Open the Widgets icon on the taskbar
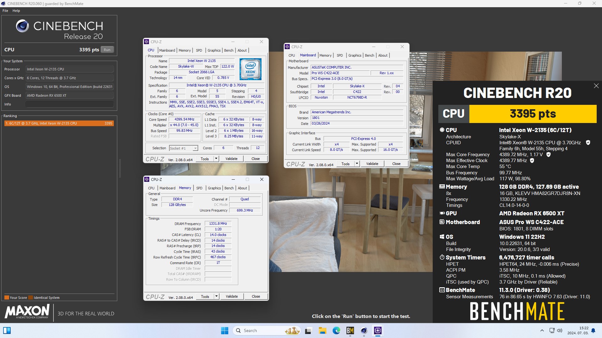Image resolution: width=602 pixels, height=338 pixels. click(7, 330)
